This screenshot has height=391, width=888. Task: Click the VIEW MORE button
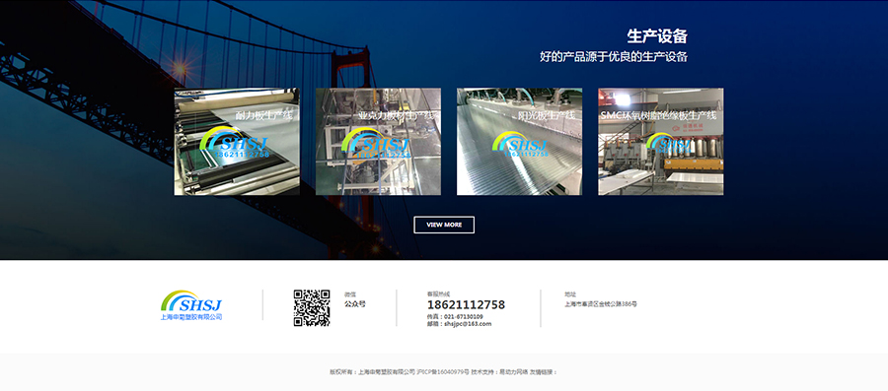click(444, 225)
